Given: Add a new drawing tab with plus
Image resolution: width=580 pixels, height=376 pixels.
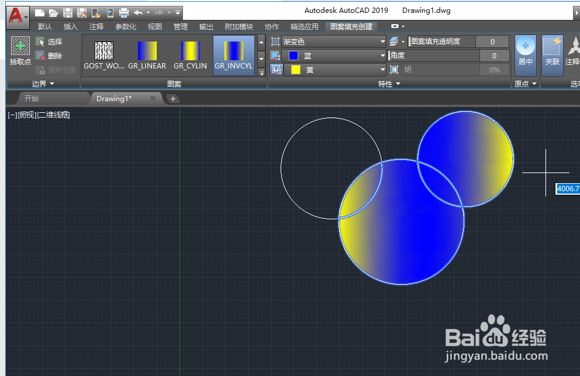Looking at the screenshot, I should point(172,99).
